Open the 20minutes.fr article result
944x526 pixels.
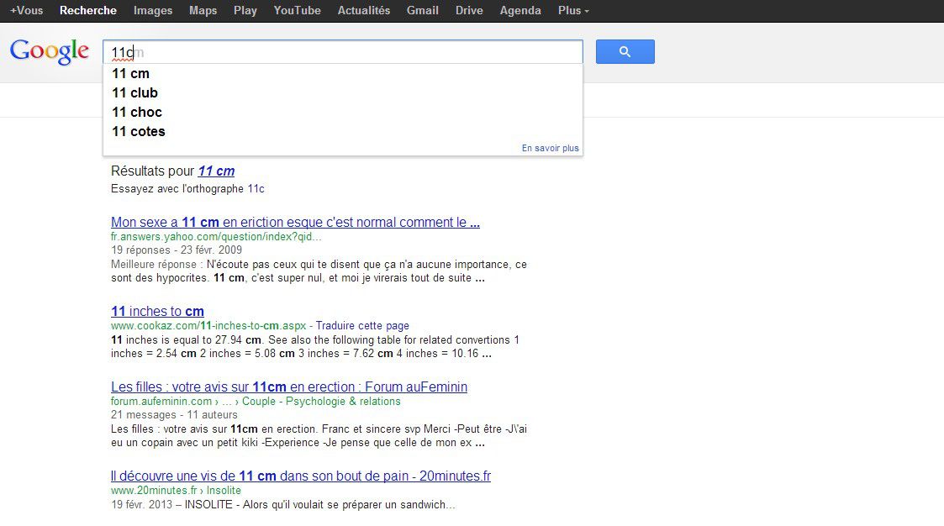pos(300,476)
